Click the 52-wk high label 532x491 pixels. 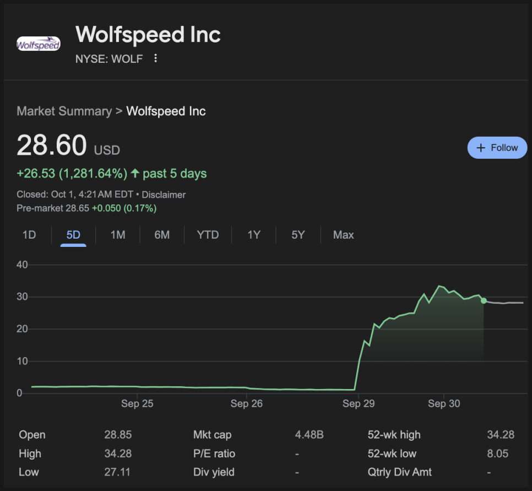394,435
